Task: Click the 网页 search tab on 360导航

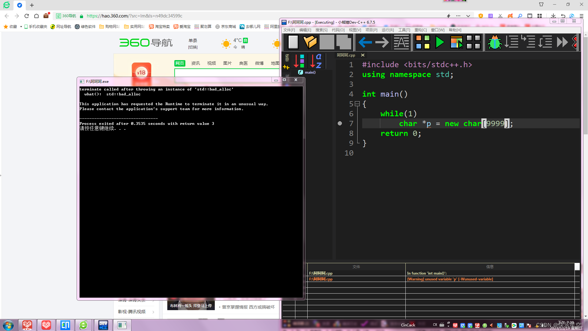Action: tap(180, 63)
